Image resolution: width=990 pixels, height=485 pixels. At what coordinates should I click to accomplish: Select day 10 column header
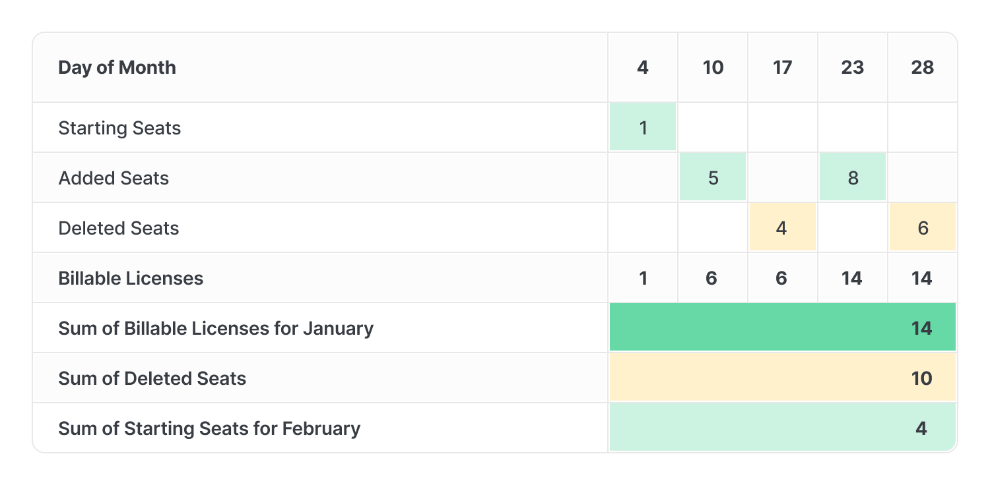[x=713, y=67]
